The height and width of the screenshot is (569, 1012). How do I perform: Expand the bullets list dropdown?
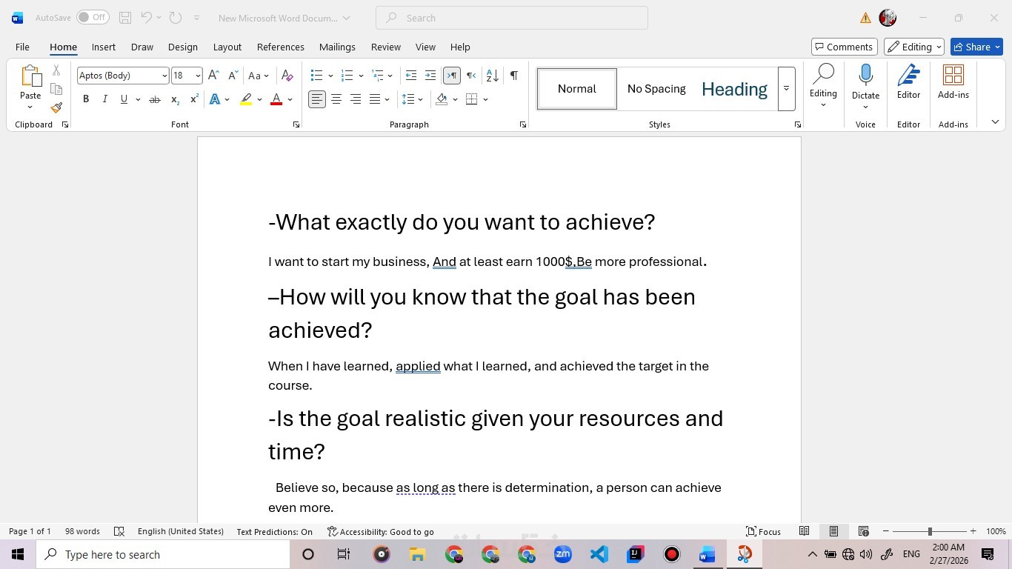point(330,76)
